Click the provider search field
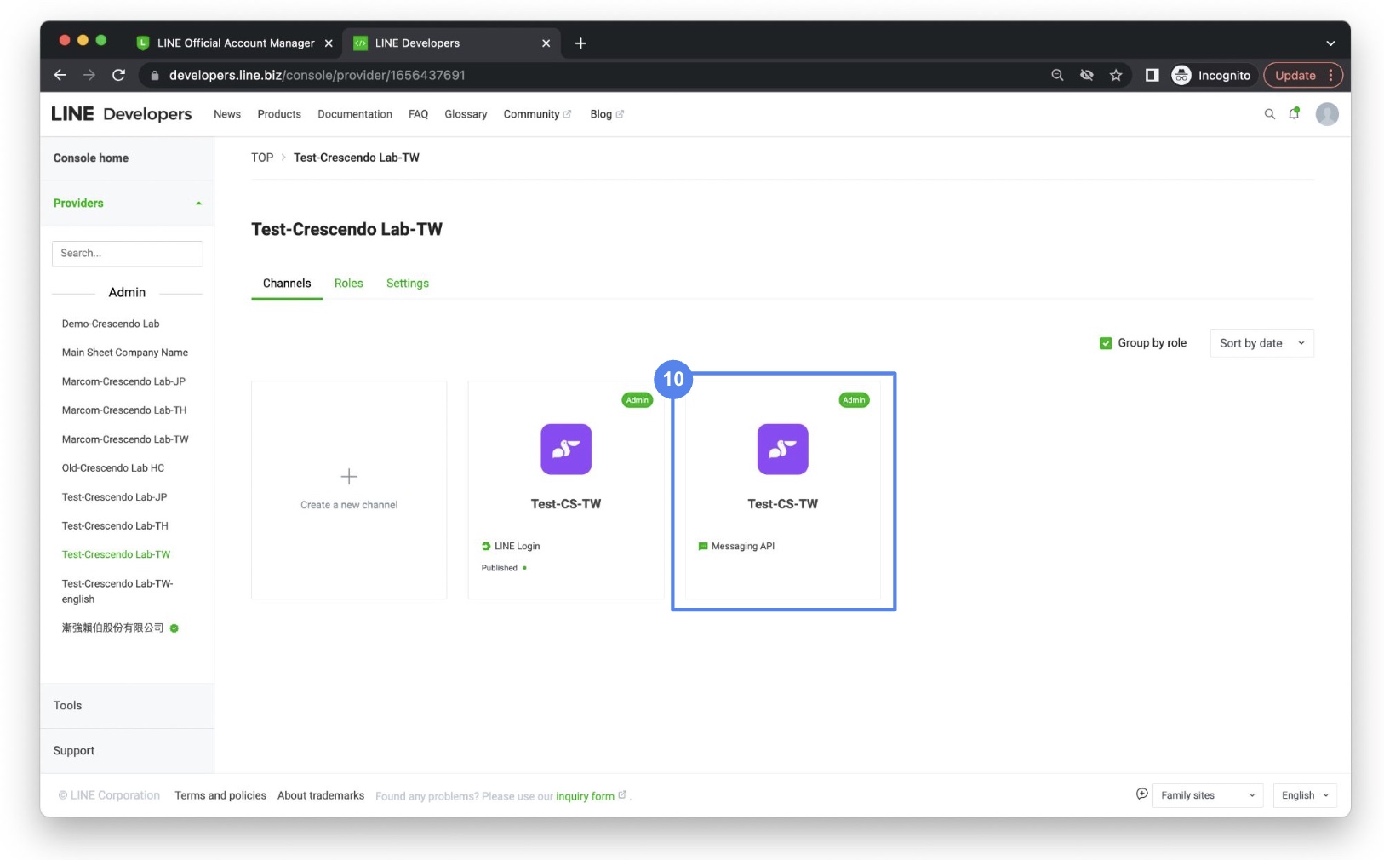 127,253
